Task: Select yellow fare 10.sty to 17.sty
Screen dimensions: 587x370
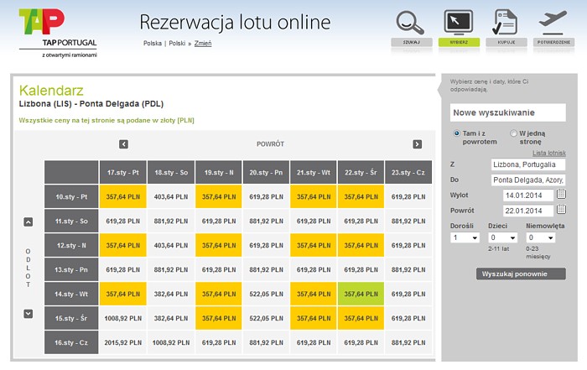Action: pos(122,196)
